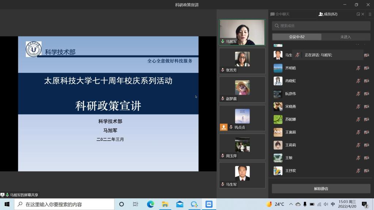The image size is (374, 210).
Task: Click camera icon next to 阮彦伟
Action: point(366,94)
